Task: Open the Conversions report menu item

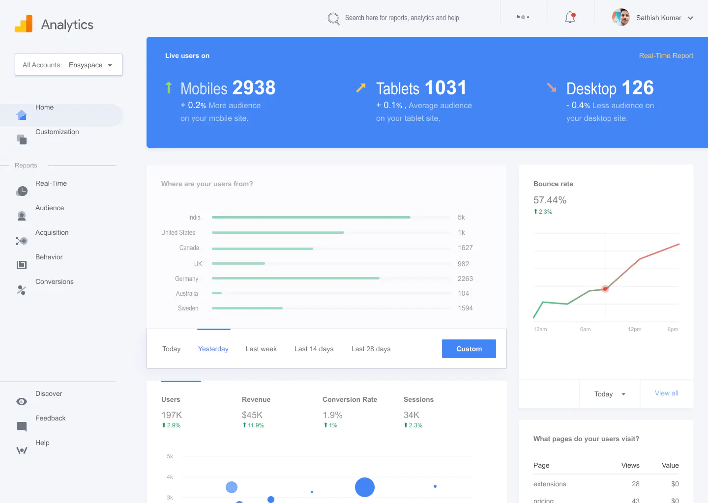Action: coord(55,281)
